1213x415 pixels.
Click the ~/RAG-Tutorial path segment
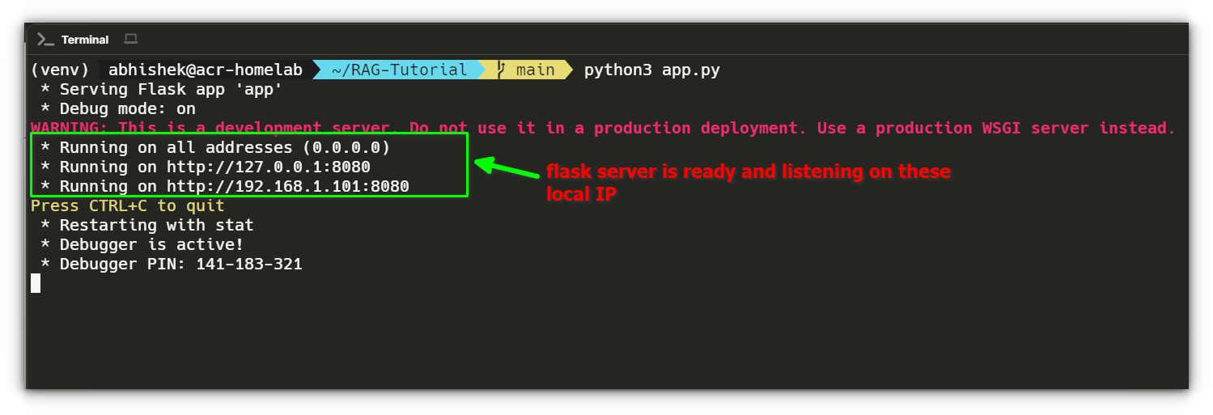coord(399,70)
